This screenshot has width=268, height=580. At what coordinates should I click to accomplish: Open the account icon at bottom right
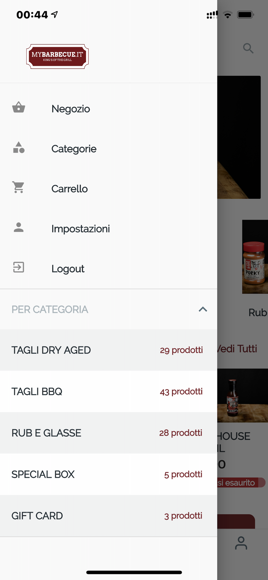coord(241,543)
